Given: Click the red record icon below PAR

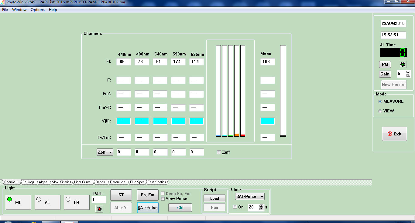Looking at the screenshot, I should pyautogui.click(x=99, y=208).
